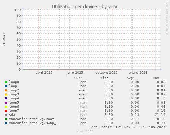Click the Min: column header
The width and height of the screenshot is (170, 135).
104,78
